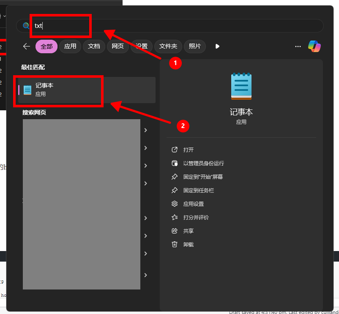Click 打开 to launch Notepad
Viewport: 339px width, 314px height.
[188, 150]
